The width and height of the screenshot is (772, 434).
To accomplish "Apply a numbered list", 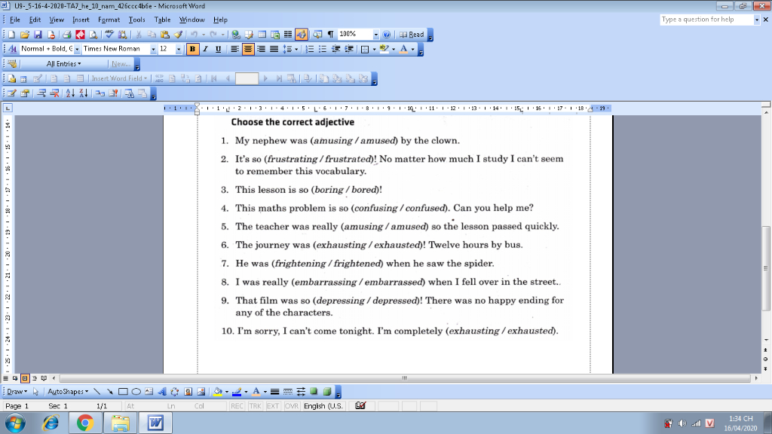I will tap(309, 49).
